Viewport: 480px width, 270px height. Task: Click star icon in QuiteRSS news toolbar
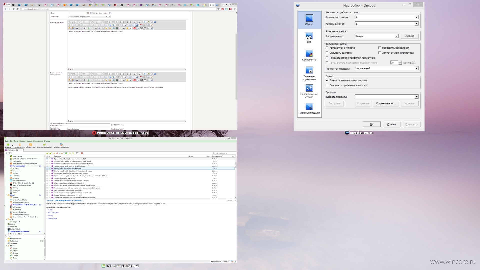(x=54, y=153)
